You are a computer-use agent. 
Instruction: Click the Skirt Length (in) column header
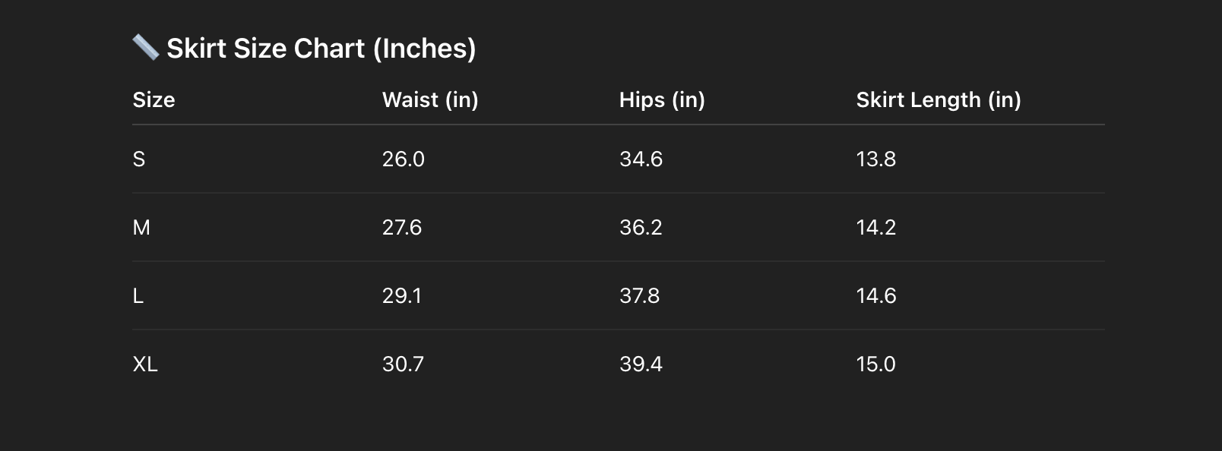pyautogui.click(x=939, y=100)
